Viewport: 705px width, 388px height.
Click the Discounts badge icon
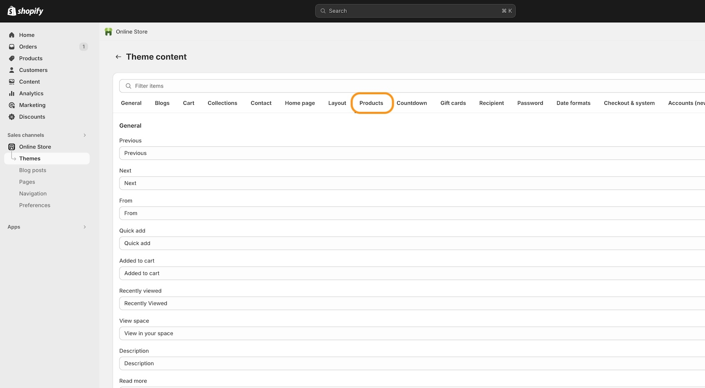point(12,117)
